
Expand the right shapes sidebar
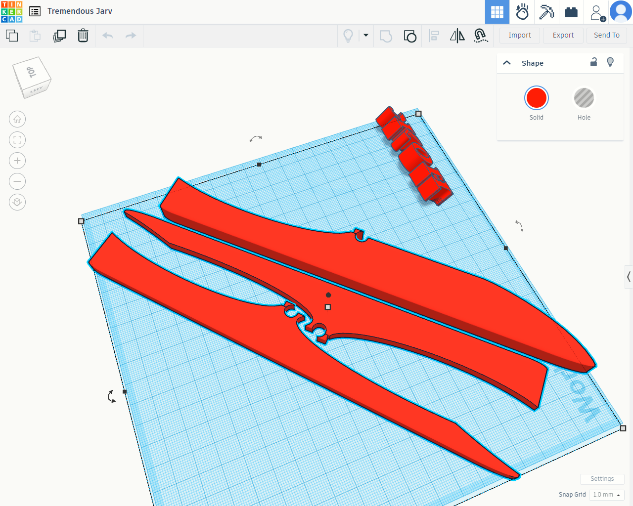click(629, 277)
